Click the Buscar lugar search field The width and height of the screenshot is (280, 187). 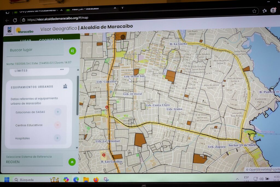35,50
